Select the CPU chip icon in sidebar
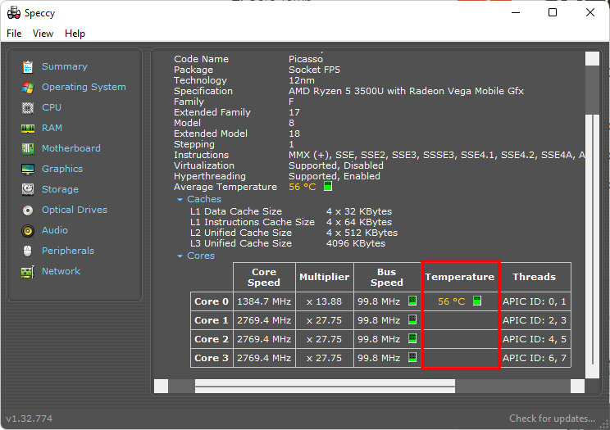 tap(28, 108)
